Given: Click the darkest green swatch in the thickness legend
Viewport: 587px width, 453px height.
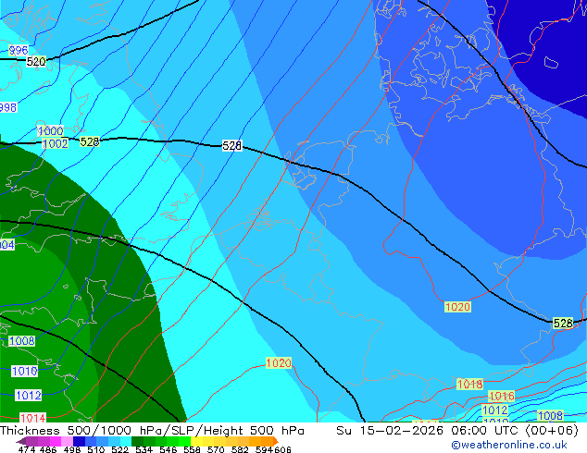Looking at the screenshot, I should tap(137, 441).
